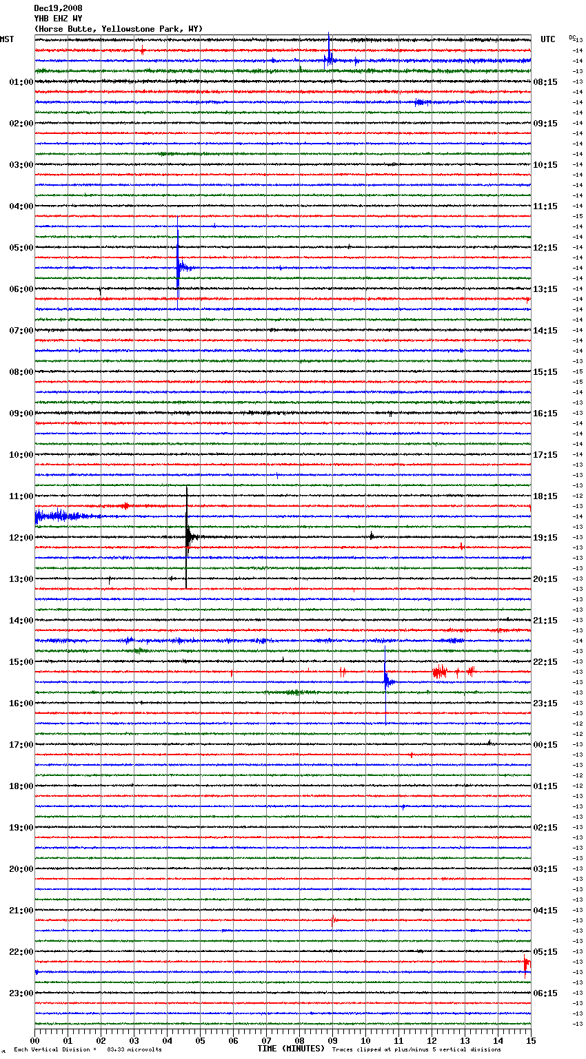
Task: Click the MST axis header
Action: [x=7, y=39]
